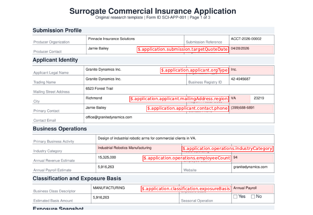Click the Contact Email label
The image size is (313, 215).
tap(44, 120)
